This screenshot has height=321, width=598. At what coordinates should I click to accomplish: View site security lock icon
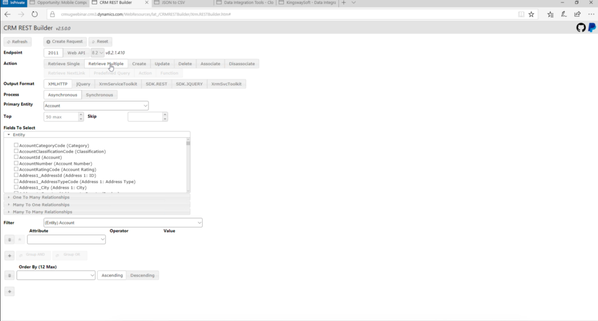52,14
